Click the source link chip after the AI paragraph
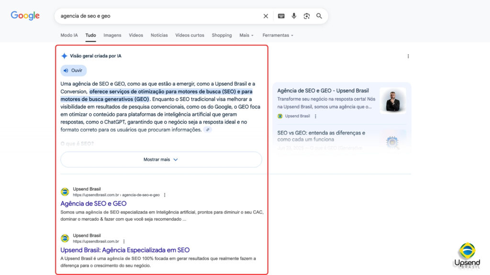 coord(208,130)
